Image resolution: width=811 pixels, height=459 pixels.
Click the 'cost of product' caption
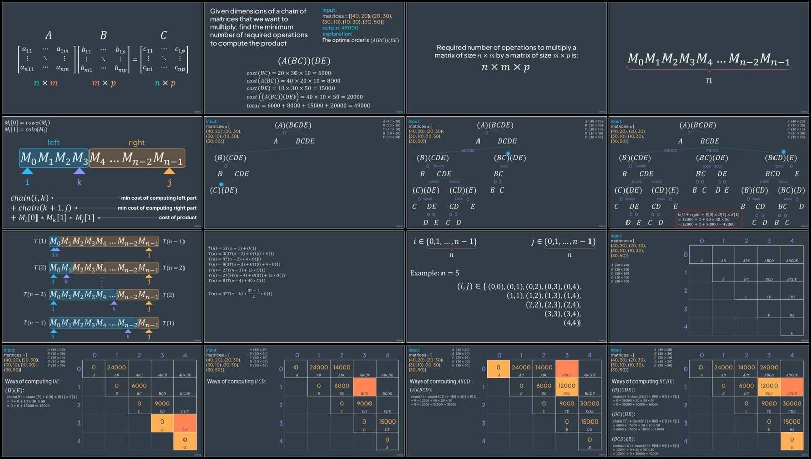tap(177, 218)
